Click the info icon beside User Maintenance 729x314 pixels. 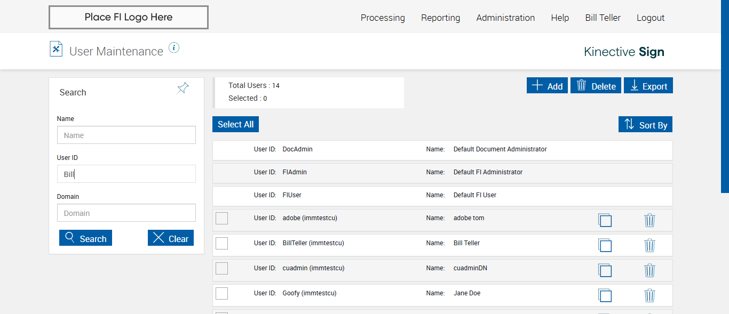(x=174, y=48)
